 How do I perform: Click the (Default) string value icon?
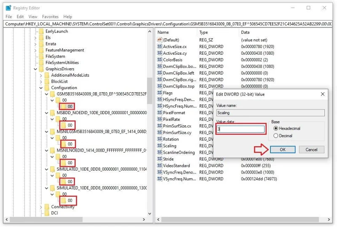pos(159,40)
